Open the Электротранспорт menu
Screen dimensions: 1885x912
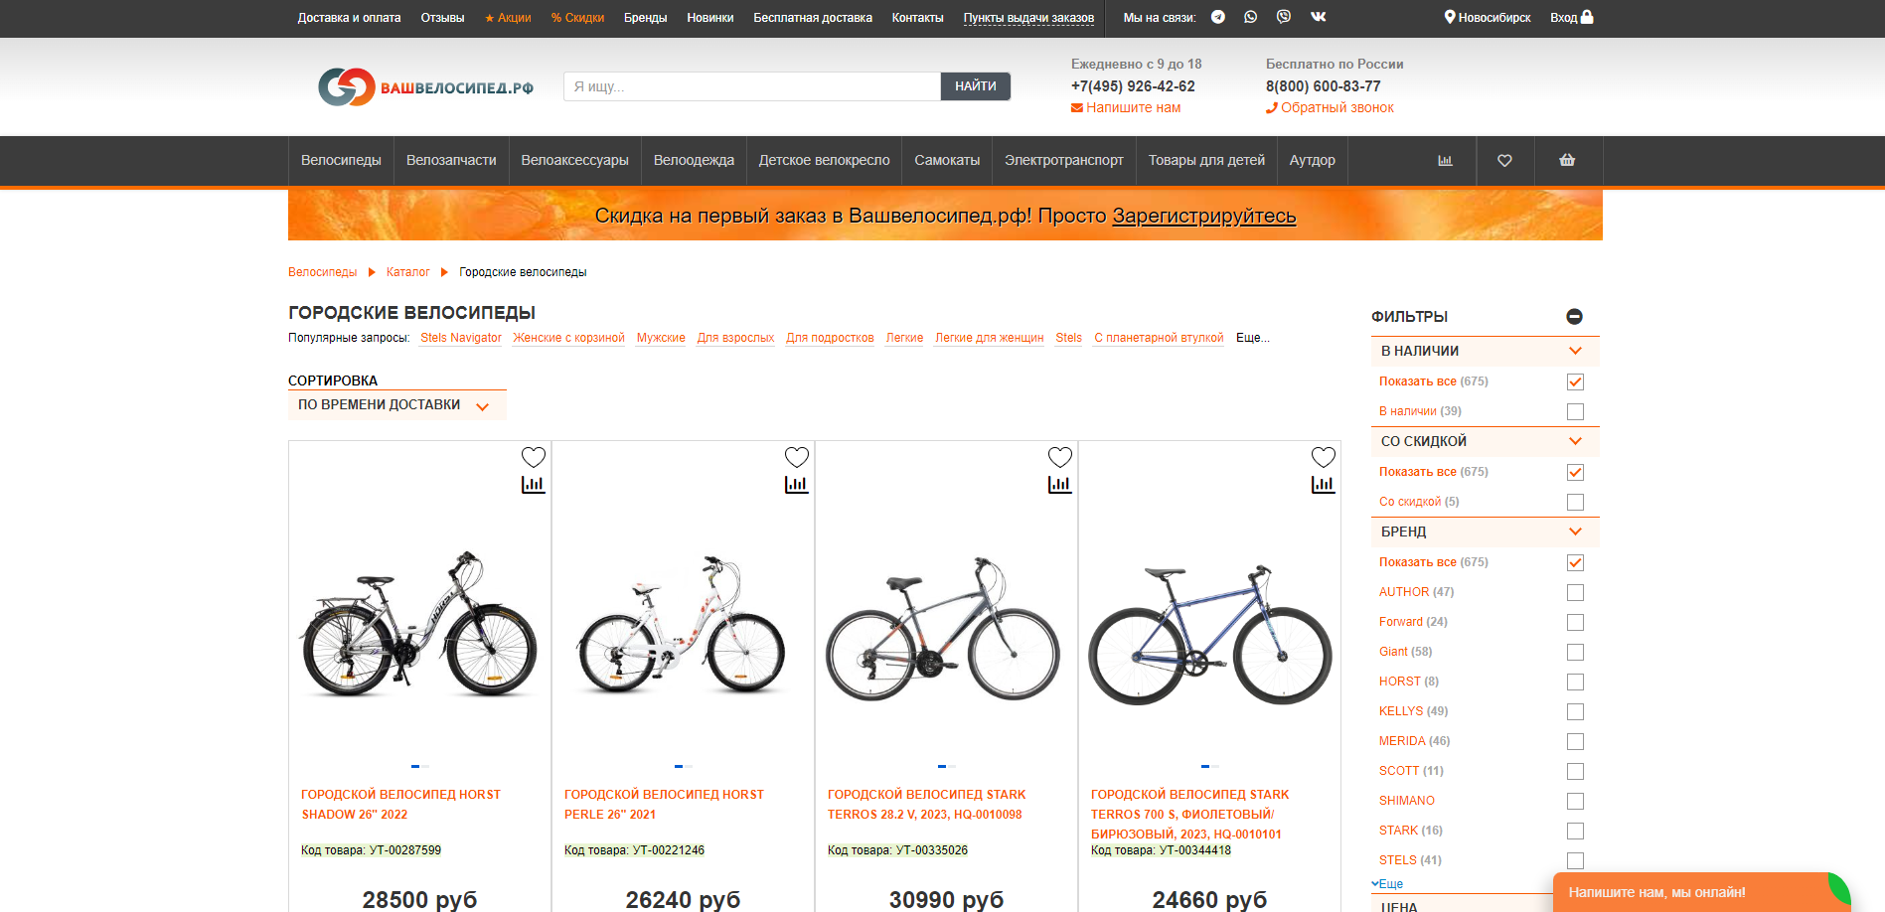1064,160
